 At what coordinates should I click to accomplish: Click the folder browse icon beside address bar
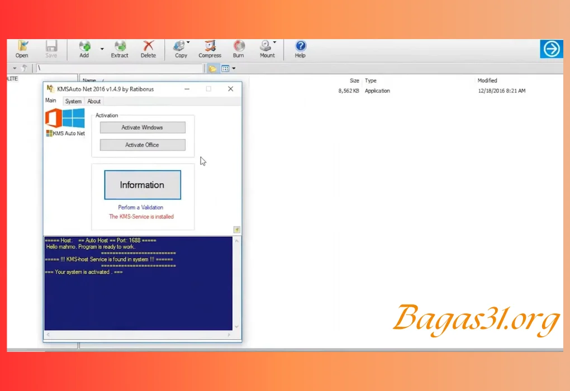tap(212, 68)
